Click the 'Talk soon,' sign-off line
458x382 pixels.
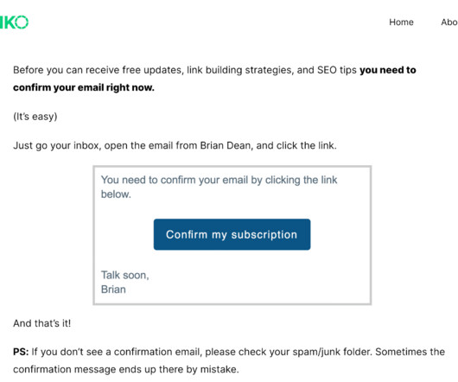pos(125,275)
